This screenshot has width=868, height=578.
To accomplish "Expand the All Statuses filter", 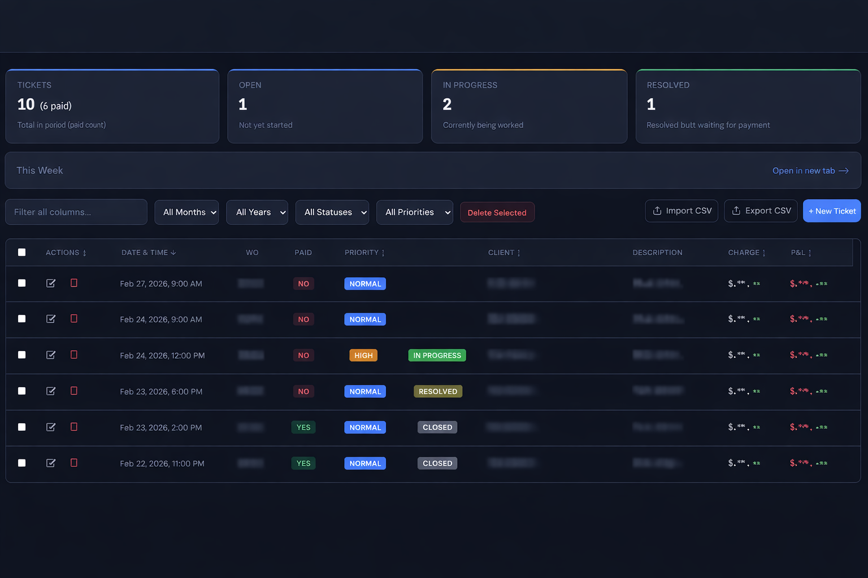I will pyautogui.click(x=332, y=212).
